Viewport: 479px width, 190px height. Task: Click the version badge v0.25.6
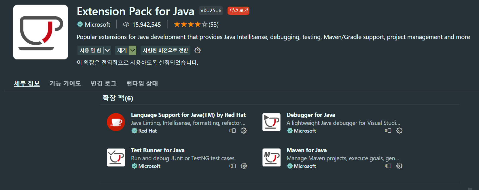(x=211, y=11)
